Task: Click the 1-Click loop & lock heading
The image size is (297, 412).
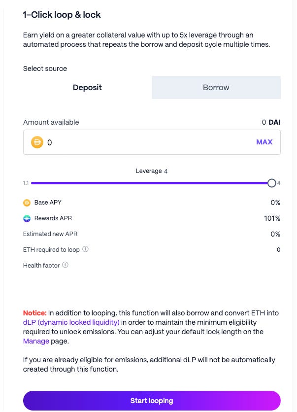Action: (x=62, y=15)
